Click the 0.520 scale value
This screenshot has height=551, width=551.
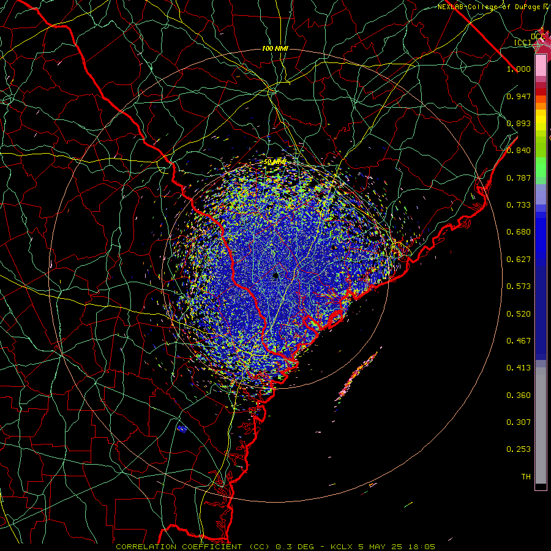click(x=519, y=314)
